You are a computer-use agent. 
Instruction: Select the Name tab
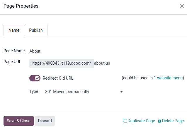14,30
